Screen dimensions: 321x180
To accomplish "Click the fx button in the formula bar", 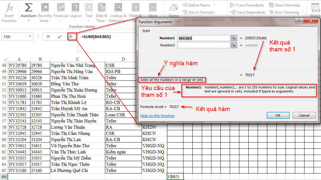I will (x=71, y=37).
